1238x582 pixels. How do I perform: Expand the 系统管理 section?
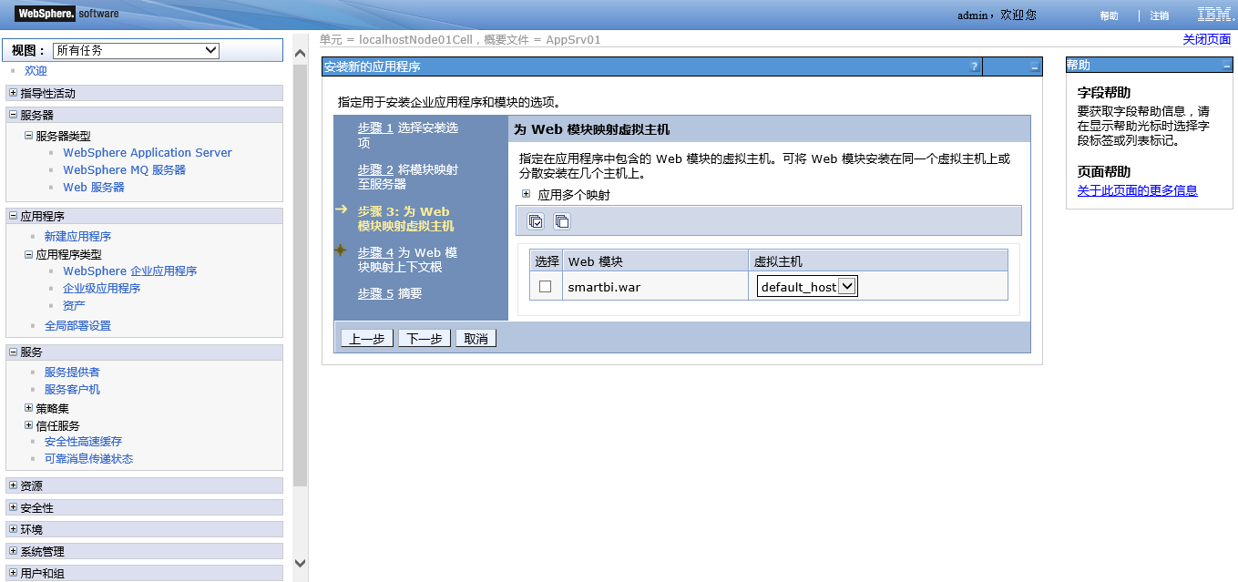13,551
